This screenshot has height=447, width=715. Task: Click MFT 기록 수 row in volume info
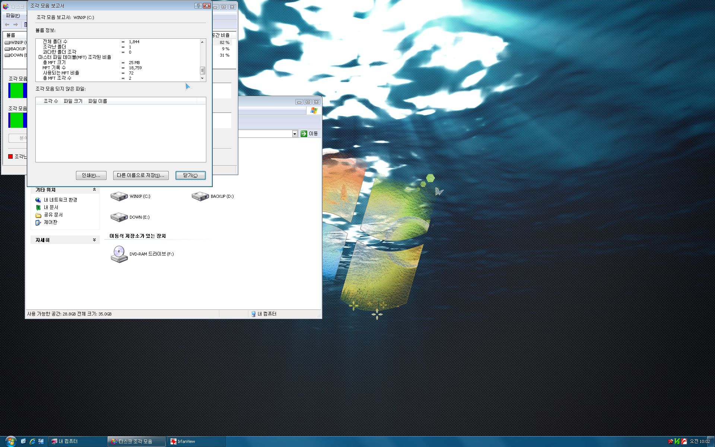tap(92, 68)
